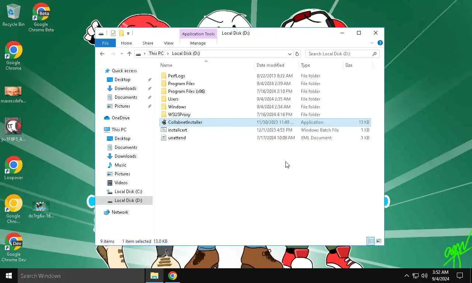Select the de7rg6u-36... desktop image
This screenshot has height=283, width=472.
[41, 210]
